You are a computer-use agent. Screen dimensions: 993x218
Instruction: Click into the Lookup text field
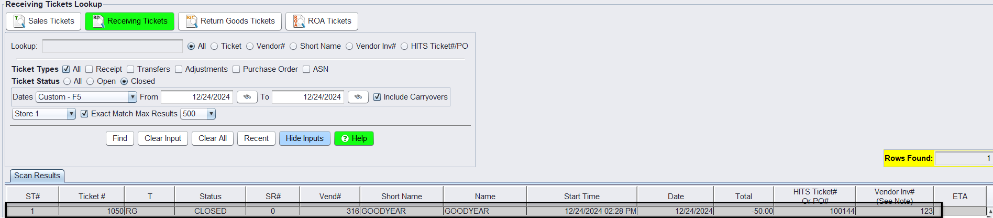(x=112, y=46)
